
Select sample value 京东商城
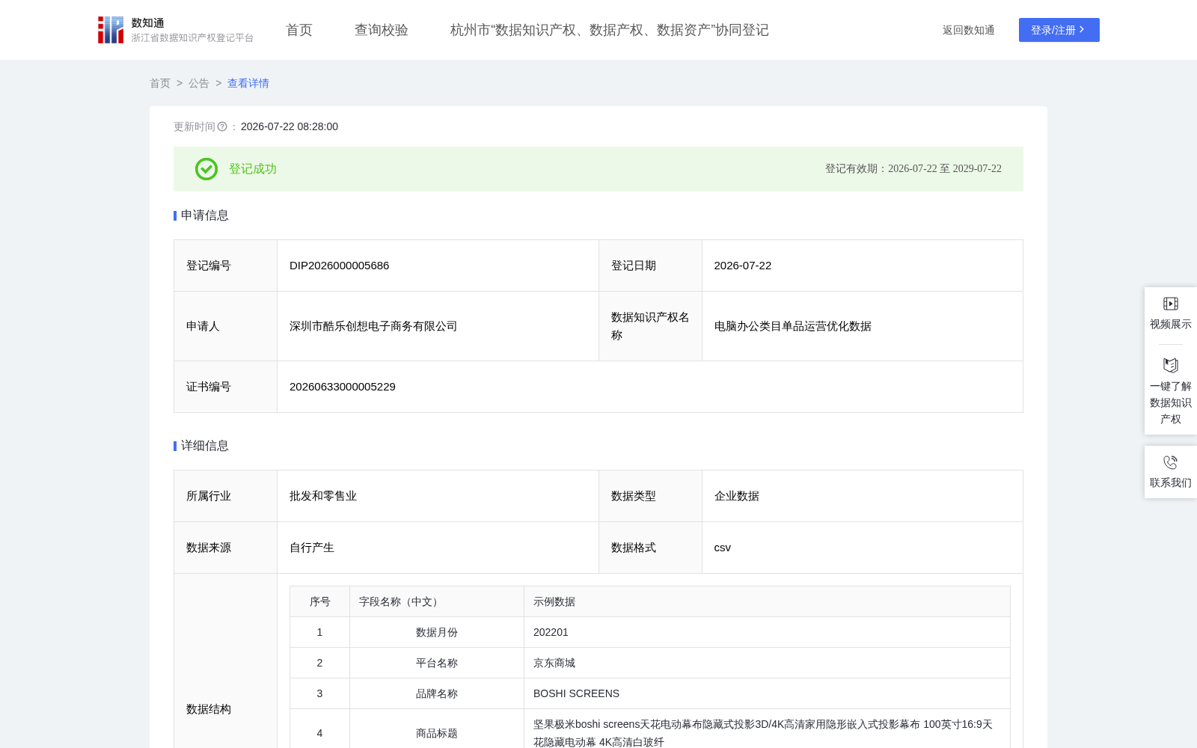(554, 663)
